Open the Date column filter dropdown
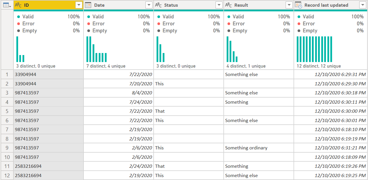The height and width of the screenshot is (180, 368). tap(149, 5)
